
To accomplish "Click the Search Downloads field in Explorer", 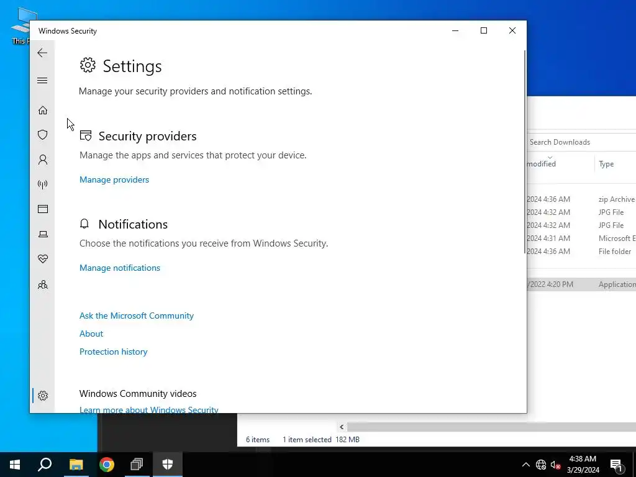I will [x=581, y=142].
